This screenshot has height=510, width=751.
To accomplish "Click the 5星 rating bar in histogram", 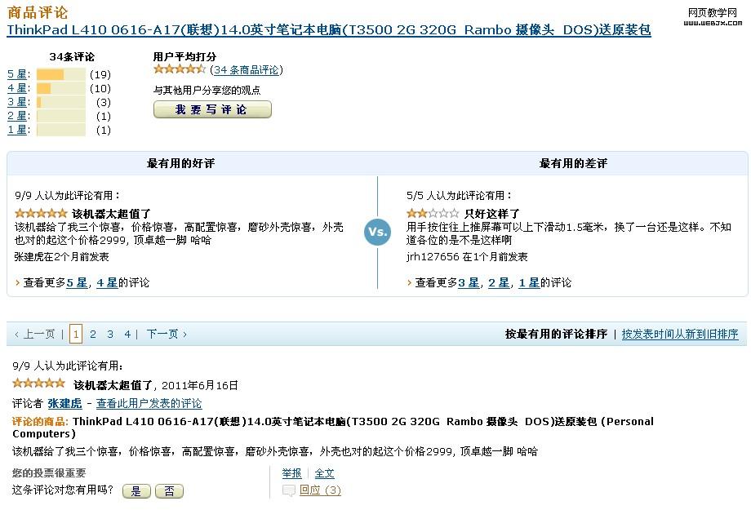I will [60, 74].
